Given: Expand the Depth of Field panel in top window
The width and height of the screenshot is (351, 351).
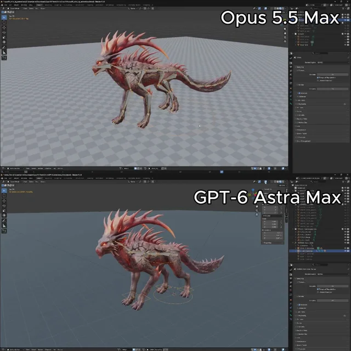Looking at the screenshot, I should pyautogui.click(x=302, y=119).
